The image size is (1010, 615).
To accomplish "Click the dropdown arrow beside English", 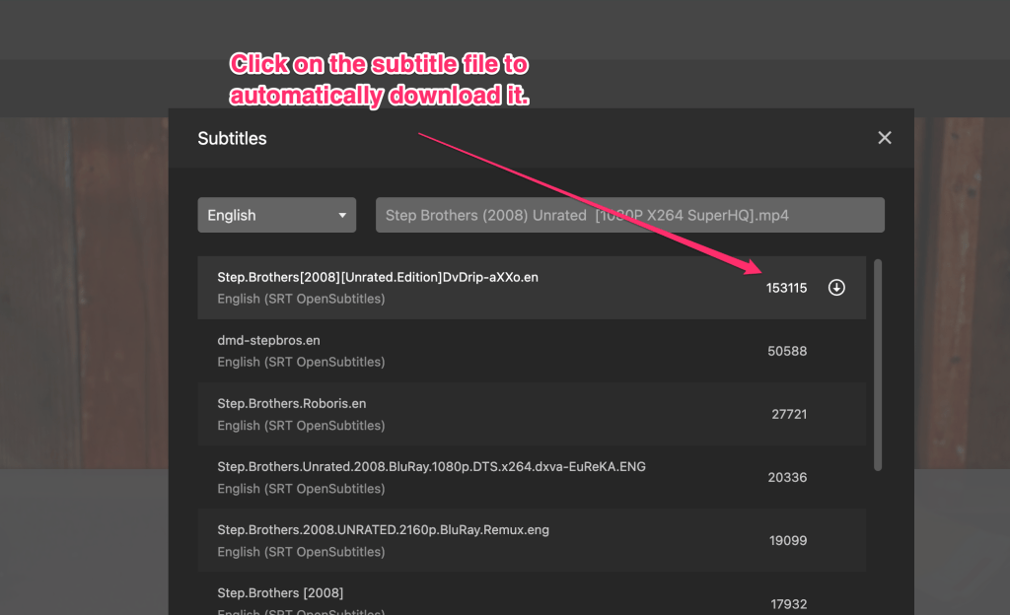I will click(342, 215).
